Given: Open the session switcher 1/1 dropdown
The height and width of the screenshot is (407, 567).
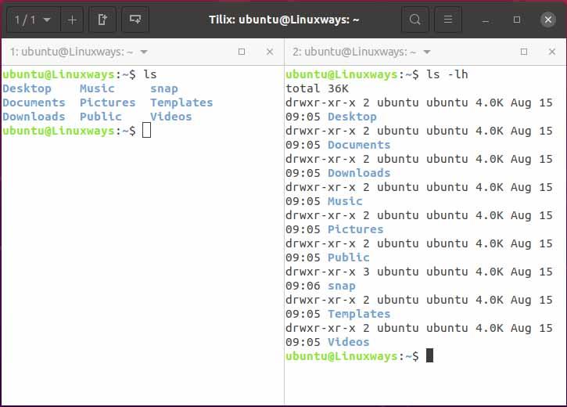Looking at the screenshot, I should click(x=33, y=20).
